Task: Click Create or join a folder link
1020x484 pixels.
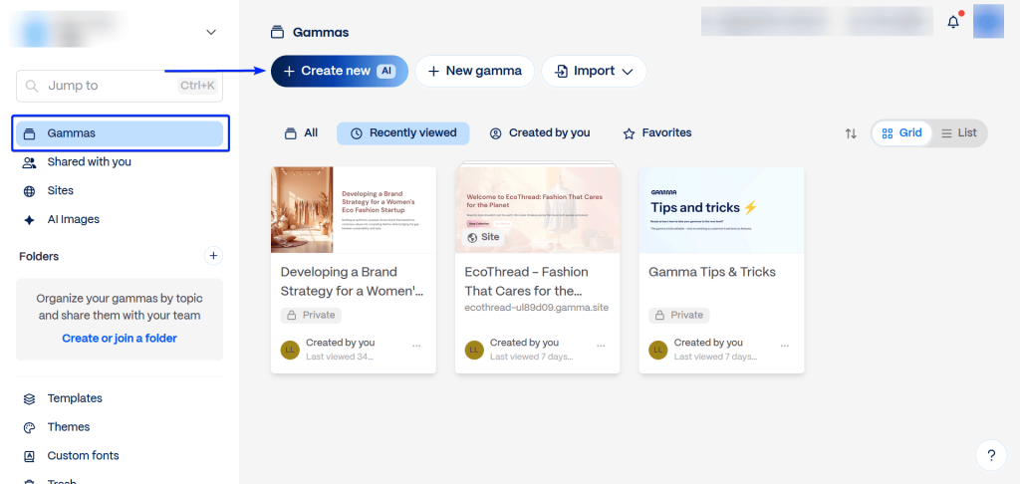Action: click(x=119, y=339)
